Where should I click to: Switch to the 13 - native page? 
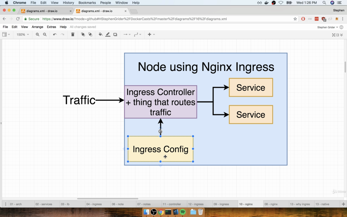tap(327, 204)
